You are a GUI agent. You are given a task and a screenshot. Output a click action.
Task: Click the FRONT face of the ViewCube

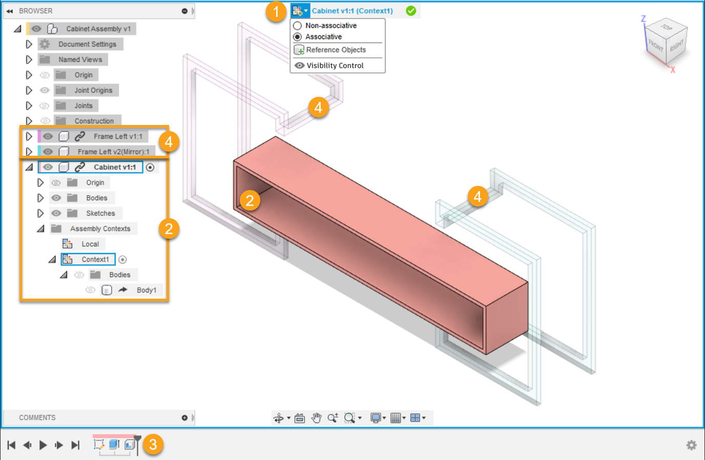656,47
